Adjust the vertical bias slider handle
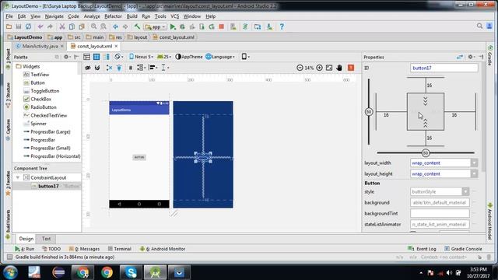This screenshot has width=498, height=280. click(369, 112)
